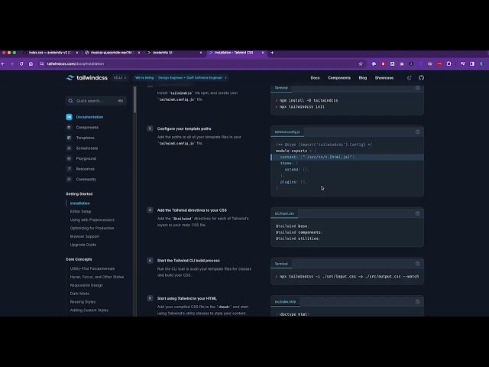Toggle the dark mode theme icon
The height and width of the screenshot is (367, 489).
coord(410,78)
